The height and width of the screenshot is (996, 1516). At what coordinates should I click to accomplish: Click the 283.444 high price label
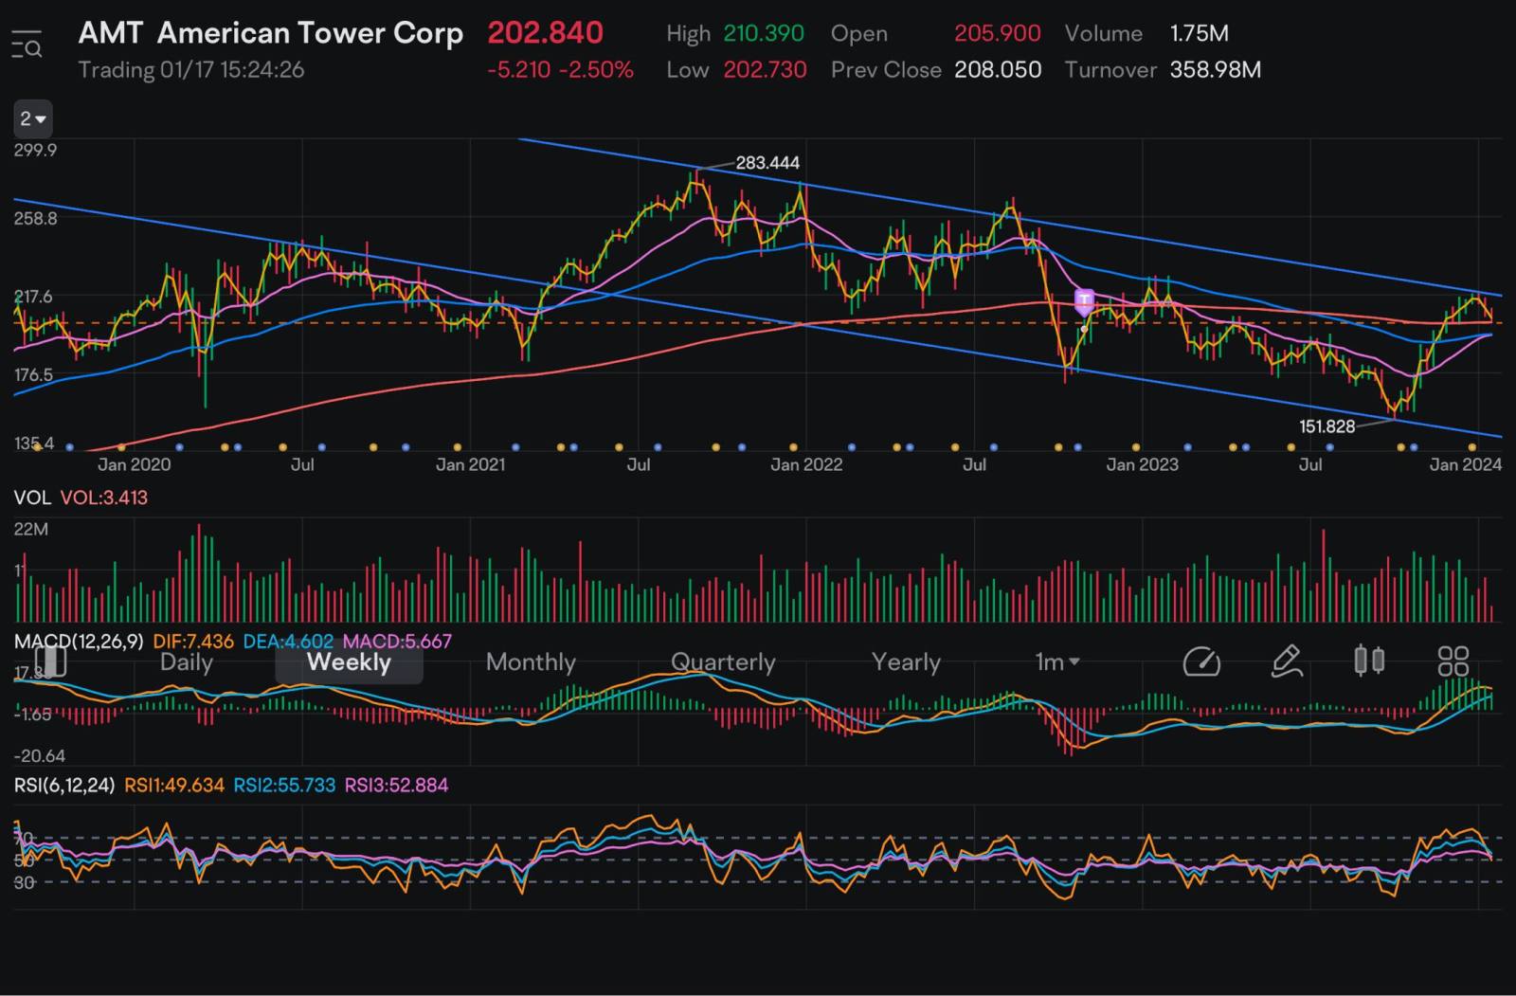point(767,163)
